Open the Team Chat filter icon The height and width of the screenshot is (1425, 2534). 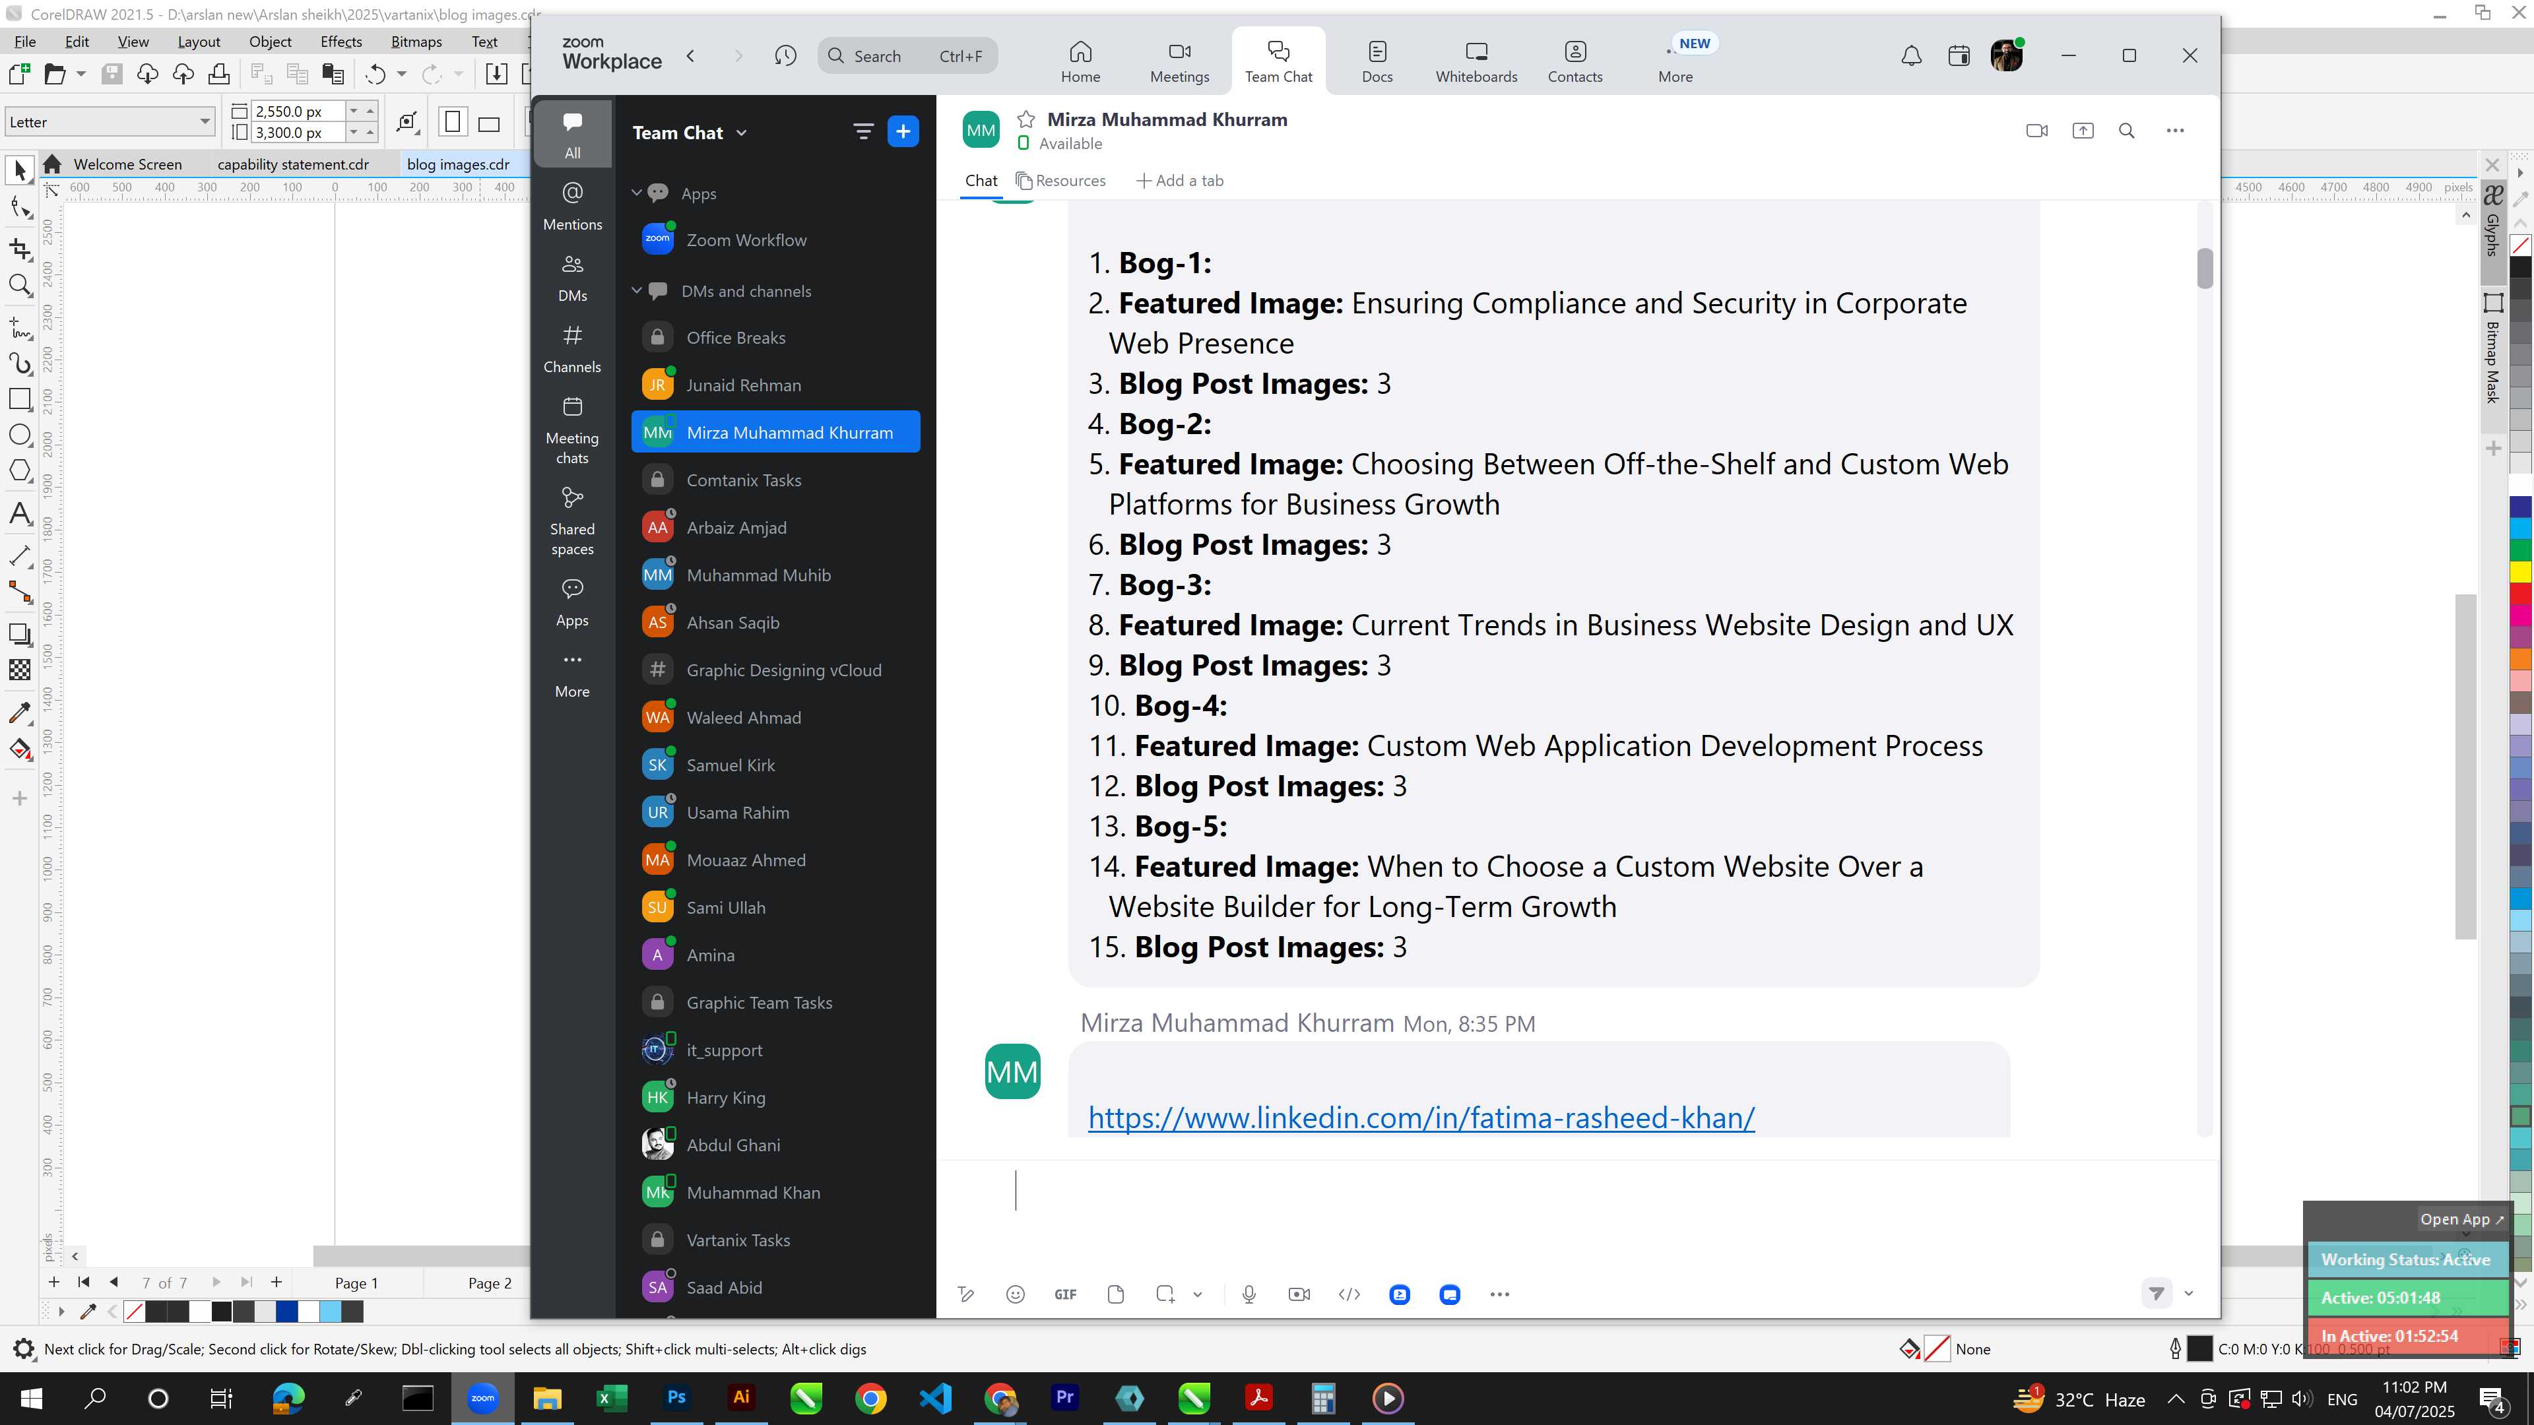point(862,132)
